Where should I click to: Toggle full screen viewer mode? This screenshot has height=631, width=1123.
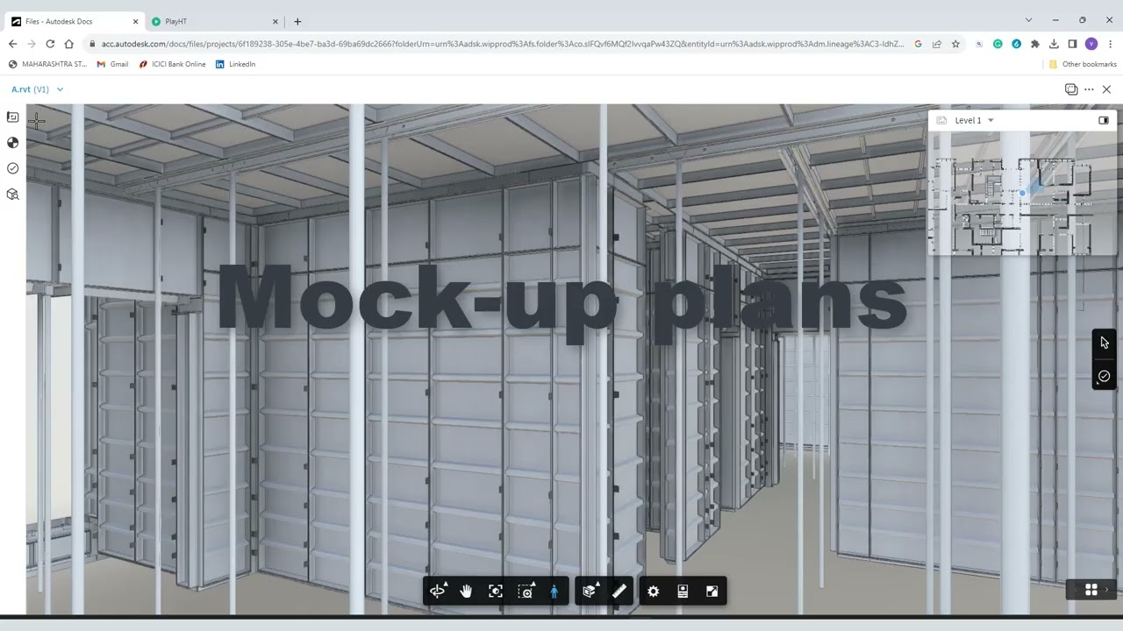tap(712, 592)
